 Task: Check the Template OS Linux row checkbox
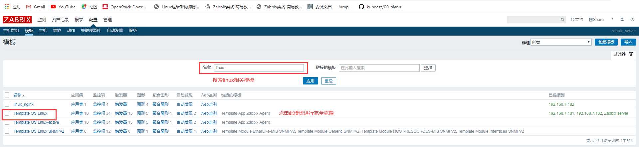[7, 113]
